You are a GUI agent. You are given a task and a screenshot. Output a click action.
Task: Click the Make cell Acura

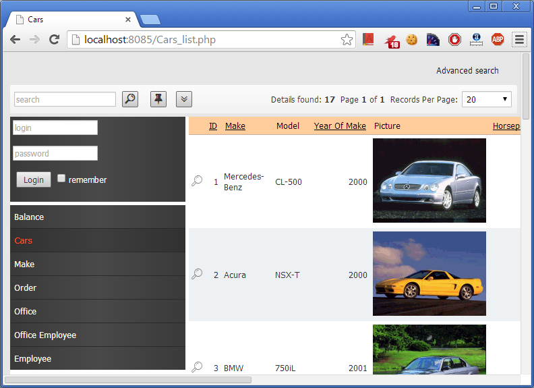tap(235, 275)
